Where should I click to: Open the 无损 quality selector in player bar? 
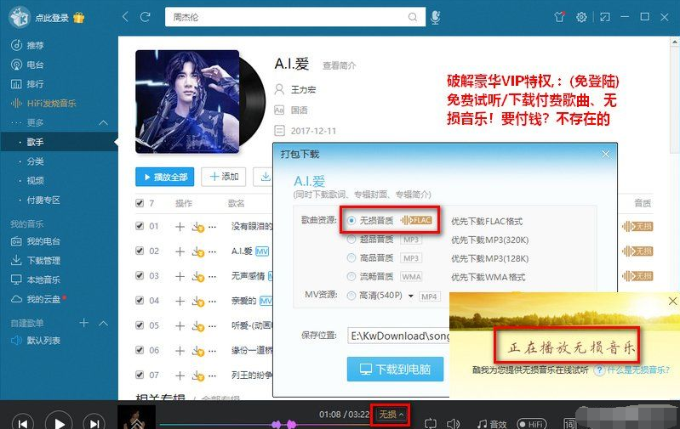(x=391, y=415)
